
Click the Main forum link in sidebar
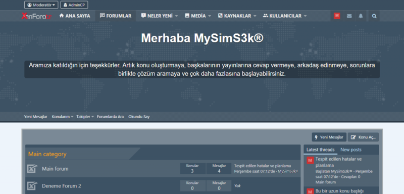(x=326, y=182)
